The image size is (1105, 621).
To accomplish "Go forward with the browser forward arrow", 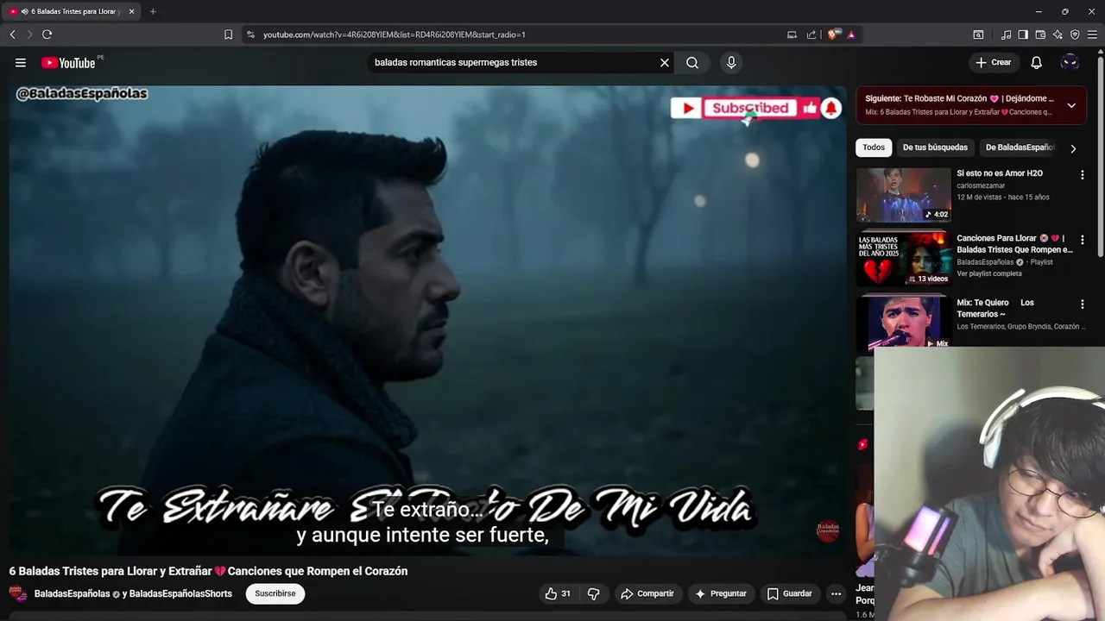I will tap(29, 34).
